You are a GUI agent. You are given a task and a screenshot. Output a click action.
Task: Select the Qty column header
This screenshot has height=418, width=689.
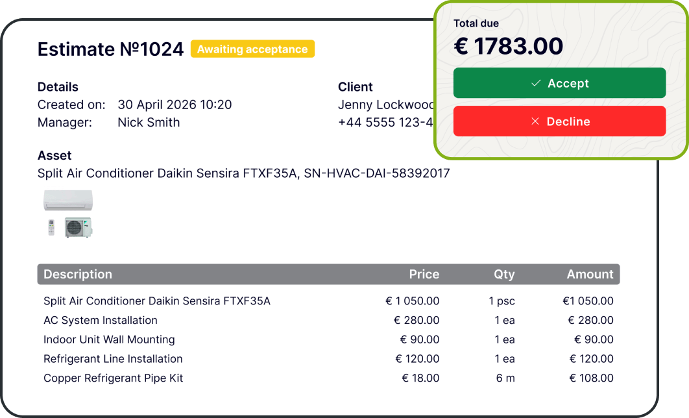pyautogui.click(x=504, y=275)
